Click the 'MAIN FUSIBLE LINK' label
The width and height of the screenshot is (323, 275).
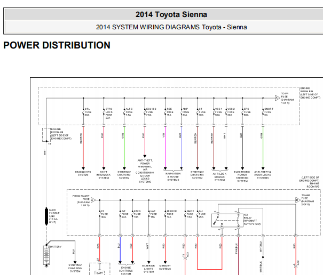(x=54, y=216)
